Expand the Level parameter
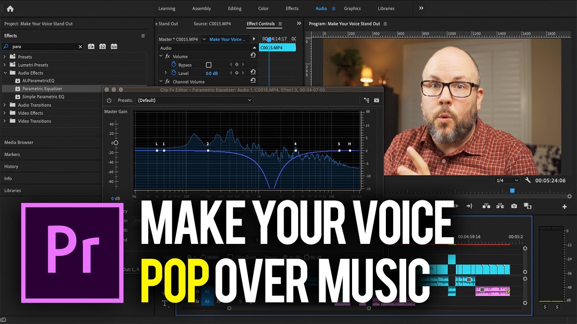 pos(165,73)
